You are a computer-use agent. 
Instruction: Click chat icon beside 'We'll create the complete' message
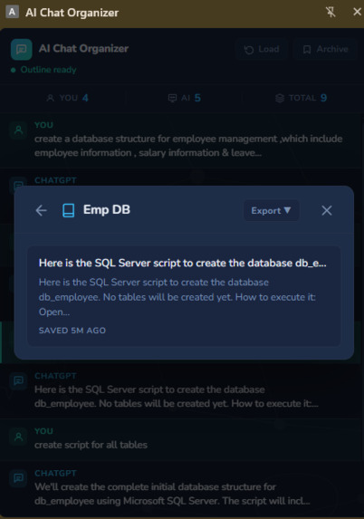(x=19, y=478)
